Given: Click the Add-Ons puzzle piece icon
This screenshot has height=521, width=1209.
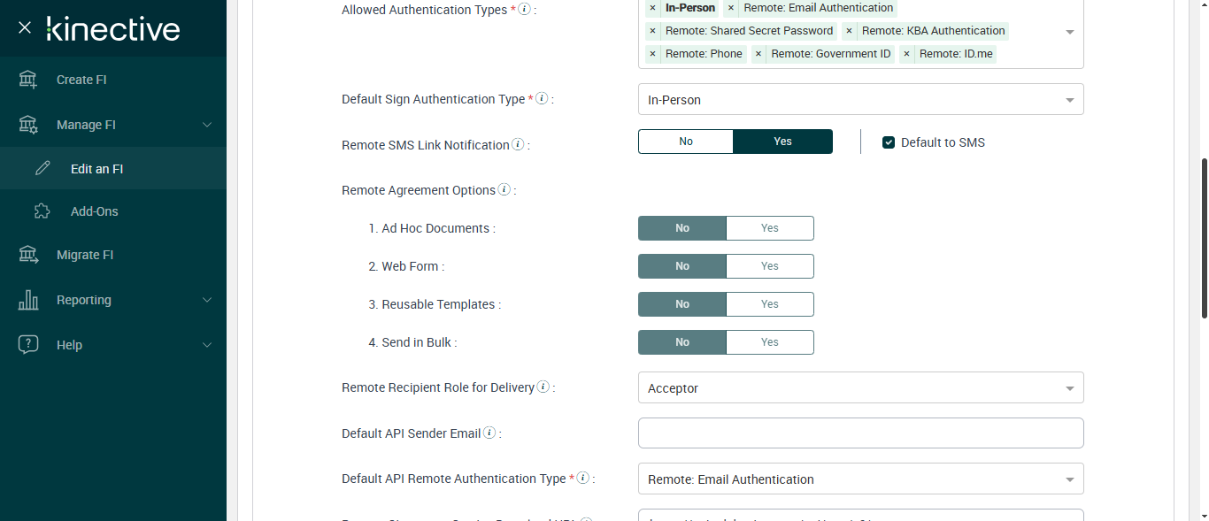Looking at the screenshot, I should [x=42, y=211].
